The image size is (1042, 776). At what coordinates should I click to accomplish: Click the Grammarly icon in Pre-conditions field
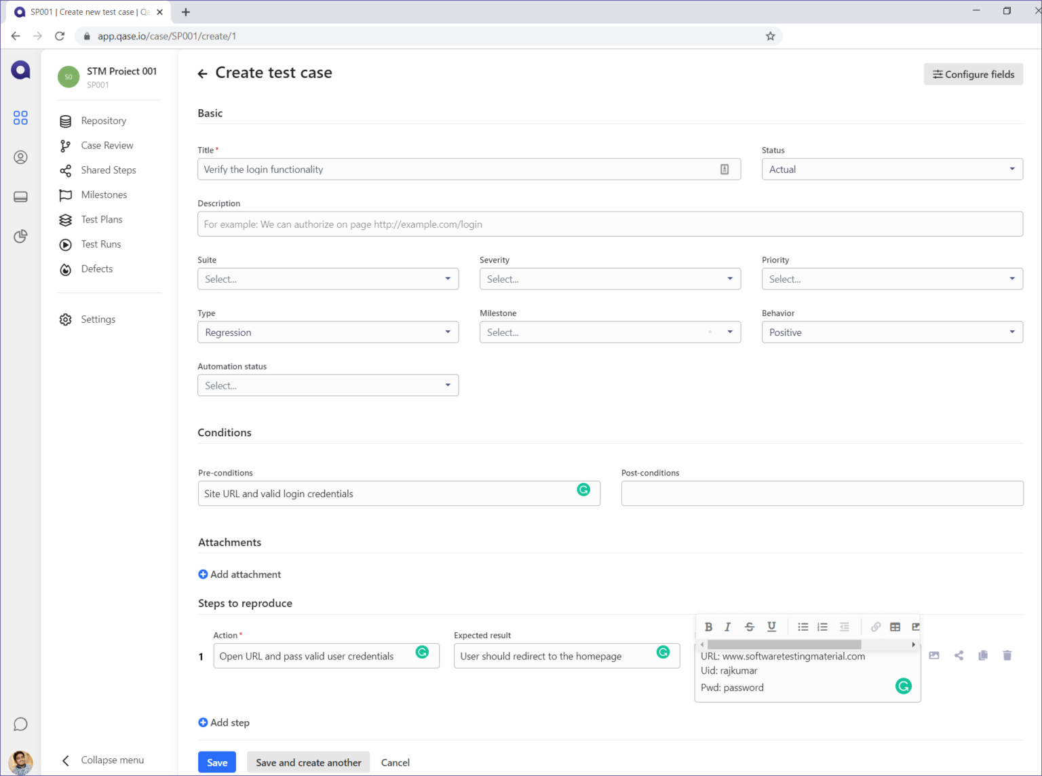583,490
